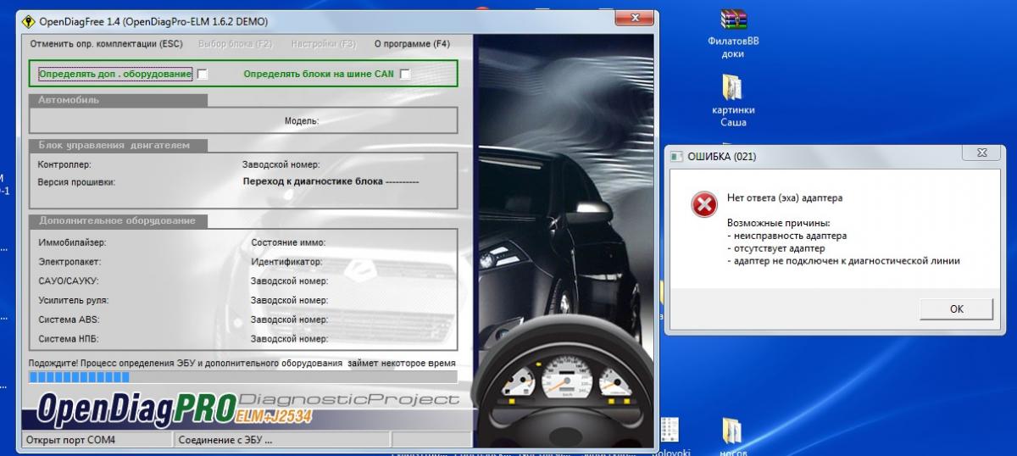Click the Открыт порт COM4 status field
The height and width of the screenshot is (456, 1017).
pyautogui.click(x=97, y=440)
